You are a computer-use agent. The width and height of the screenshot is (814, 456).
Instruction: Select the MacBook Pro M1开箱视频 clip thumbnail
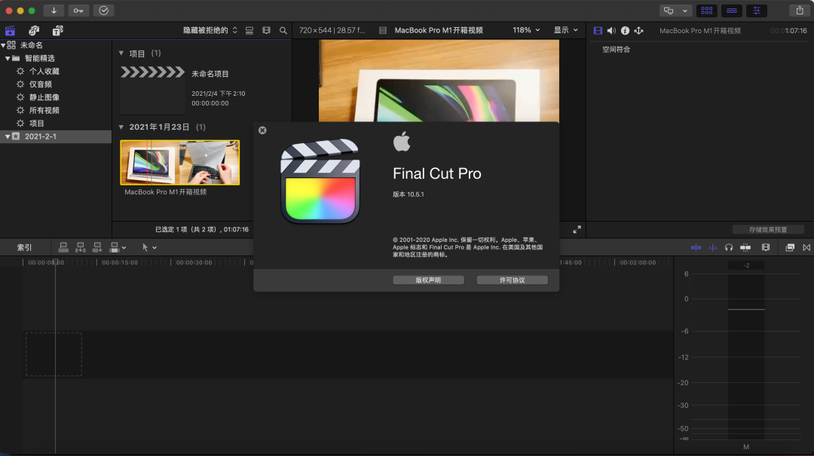click(179, 162)
